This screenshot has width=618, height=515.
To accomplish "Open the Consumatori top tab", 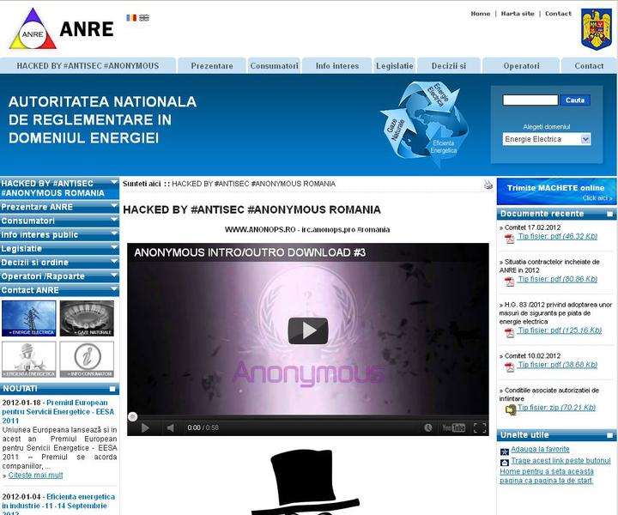I will coord(274,66).
